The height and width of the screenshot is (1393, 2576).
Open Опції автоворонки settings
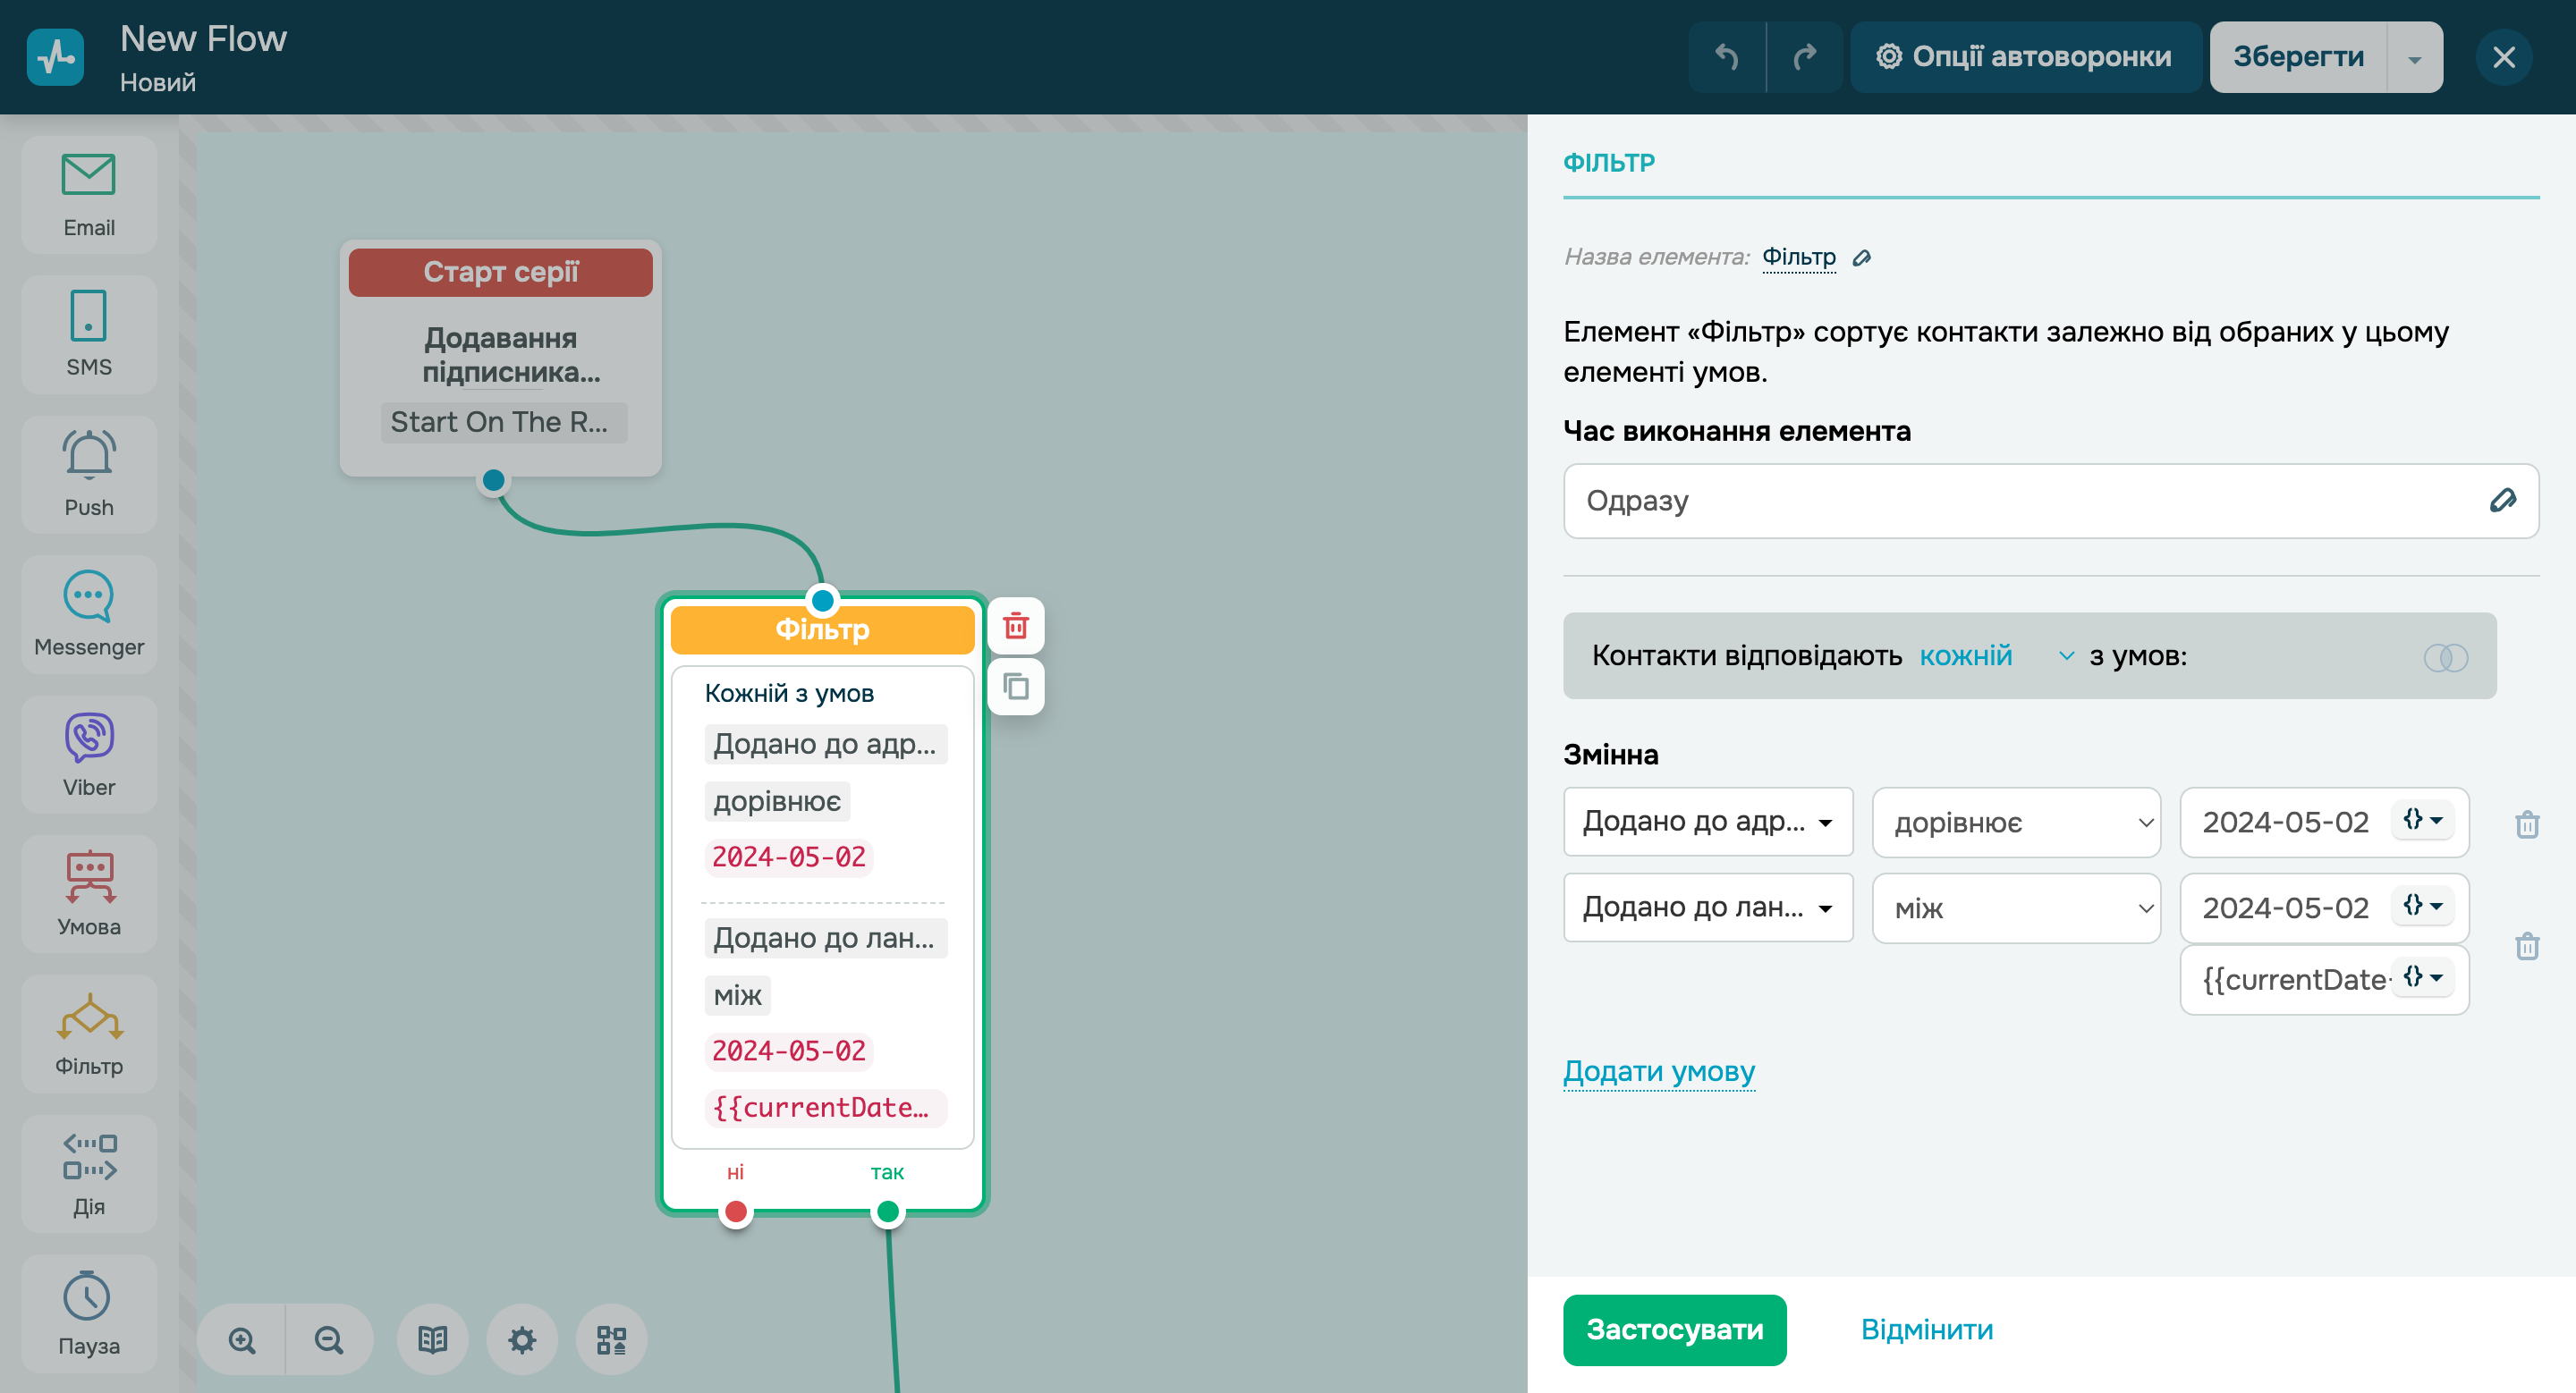click(2024, 57)
